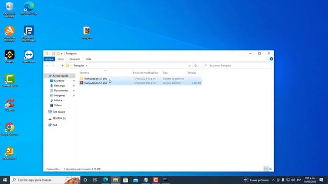Viewport: 328px width, 184px height.
Task: Open Documentos in navigation pane
Action: [61, 90]
